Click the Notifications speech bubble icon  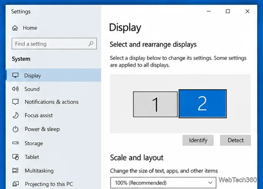[16, 102]
